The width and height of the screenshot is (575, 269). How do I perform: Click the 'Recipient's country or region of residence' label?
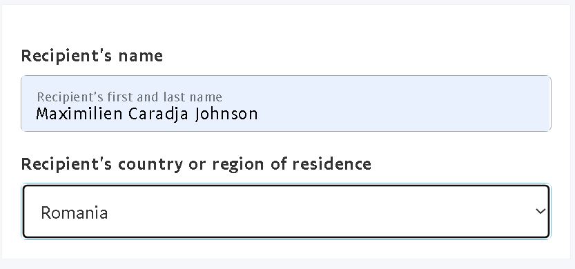(196, 163)
